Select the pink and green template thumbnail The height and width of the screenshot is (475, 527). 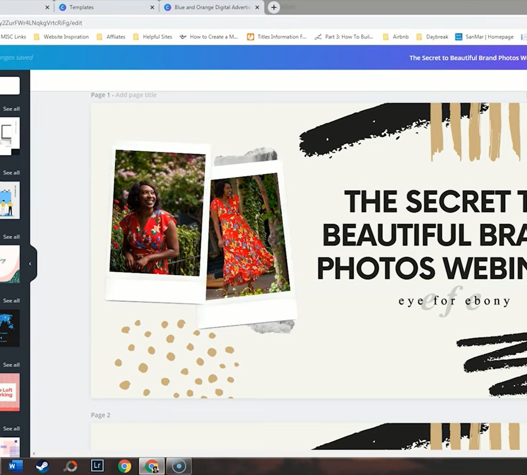click(10, 264)
